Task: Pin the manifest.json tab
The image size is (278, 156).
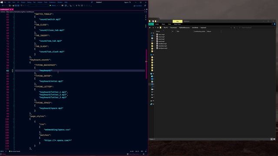Action: coord(10,10)
